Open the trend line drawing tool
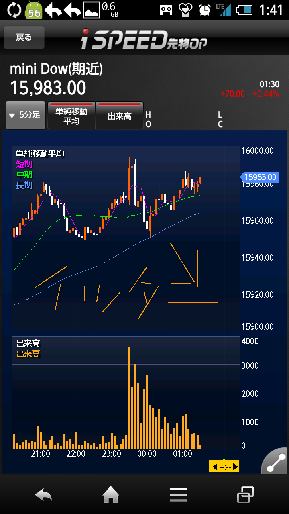 click(276, 461)
